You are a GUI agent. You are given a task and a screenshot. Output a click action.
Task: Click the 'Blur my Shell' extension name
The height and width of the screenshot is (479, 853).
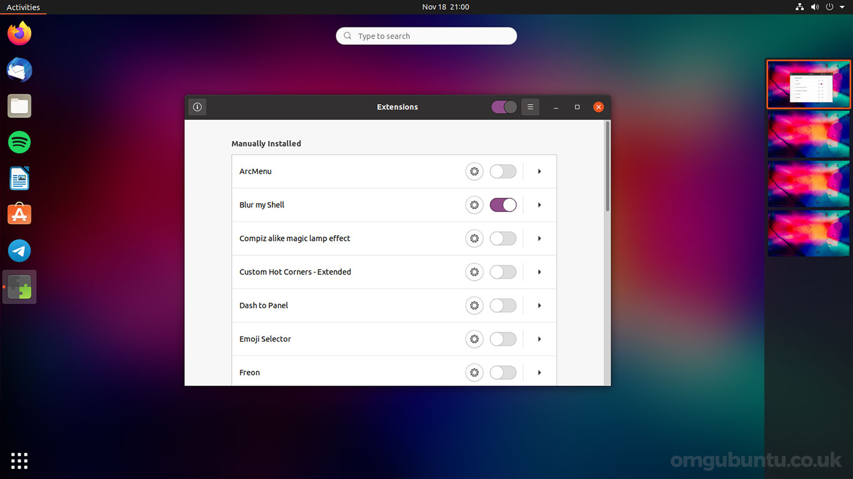click(x=262, y=205)
